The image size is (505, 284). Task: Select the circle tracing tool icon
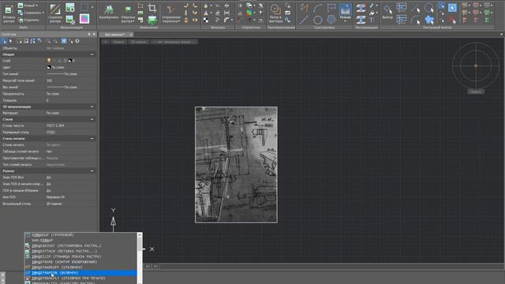[x=317, y=20]
